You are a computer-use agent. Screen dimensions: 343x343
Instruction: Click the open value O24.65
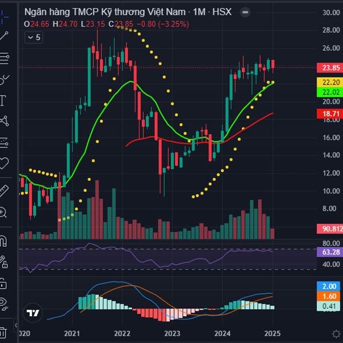click(x=37, y=24)
